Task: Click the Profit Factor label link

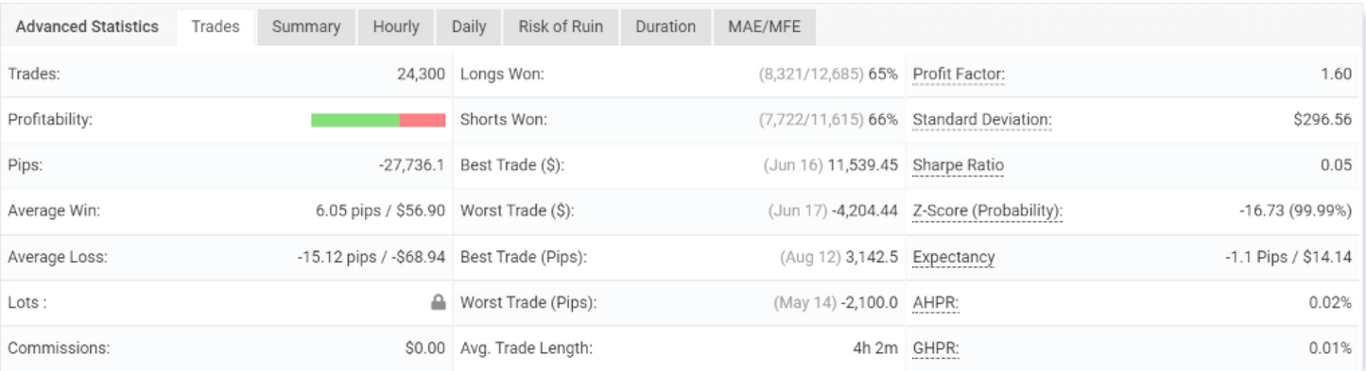Action: point(959,75)
